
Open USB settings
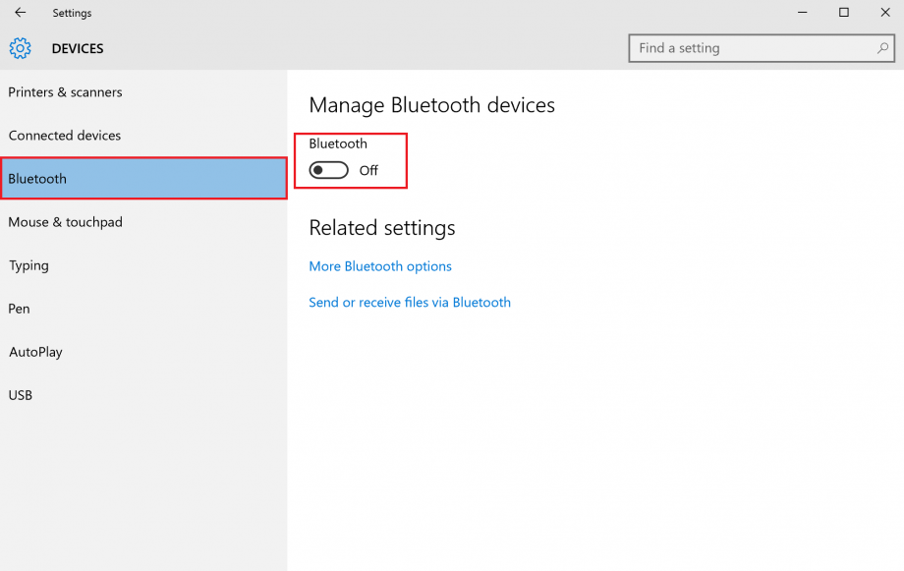20,394
